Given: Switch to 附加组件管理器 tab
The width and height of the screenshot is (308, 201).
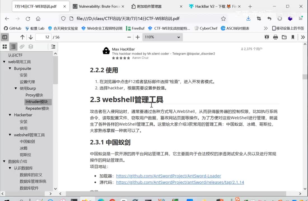Looking at the screenshot, I should pos(157,6).
